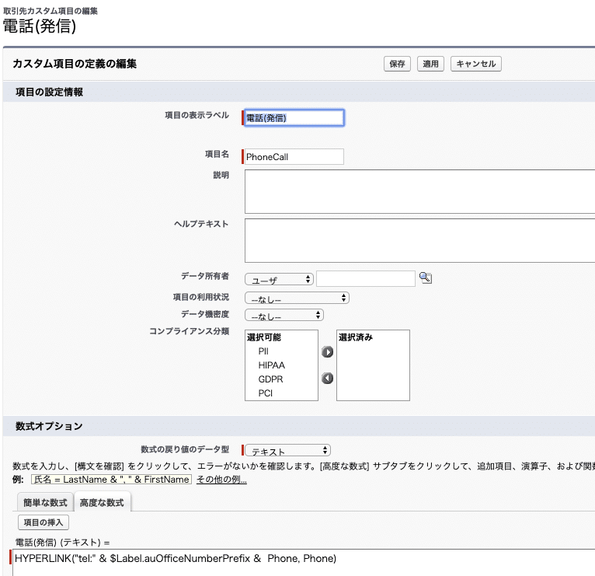This screenshot has height=576, width=595.
Task: Click the 適用 button
Action: [x=430, y=64]
